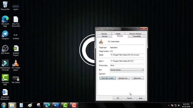
Task: Select the Camtasia 2018 desktop shortcut
Action: coord(5,79)
